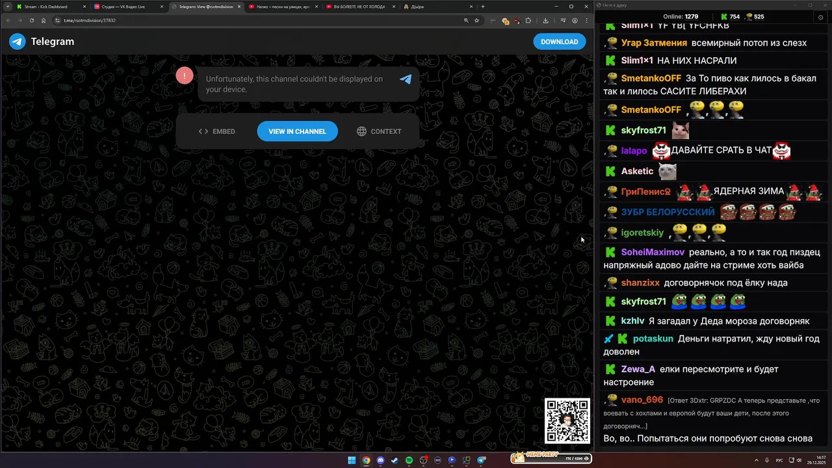The height and width of the screenshot is (468, 832).
Task: Open Steam from the taskbar
Action: pyautogui.click(x=395, y=460)
